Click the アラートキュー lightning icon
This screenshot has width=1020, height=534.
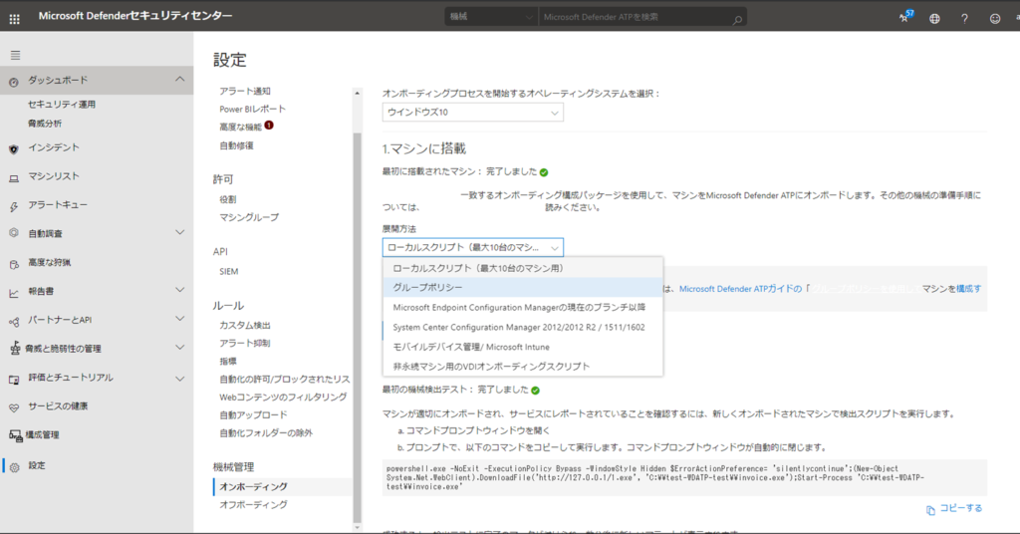point(14,207)
